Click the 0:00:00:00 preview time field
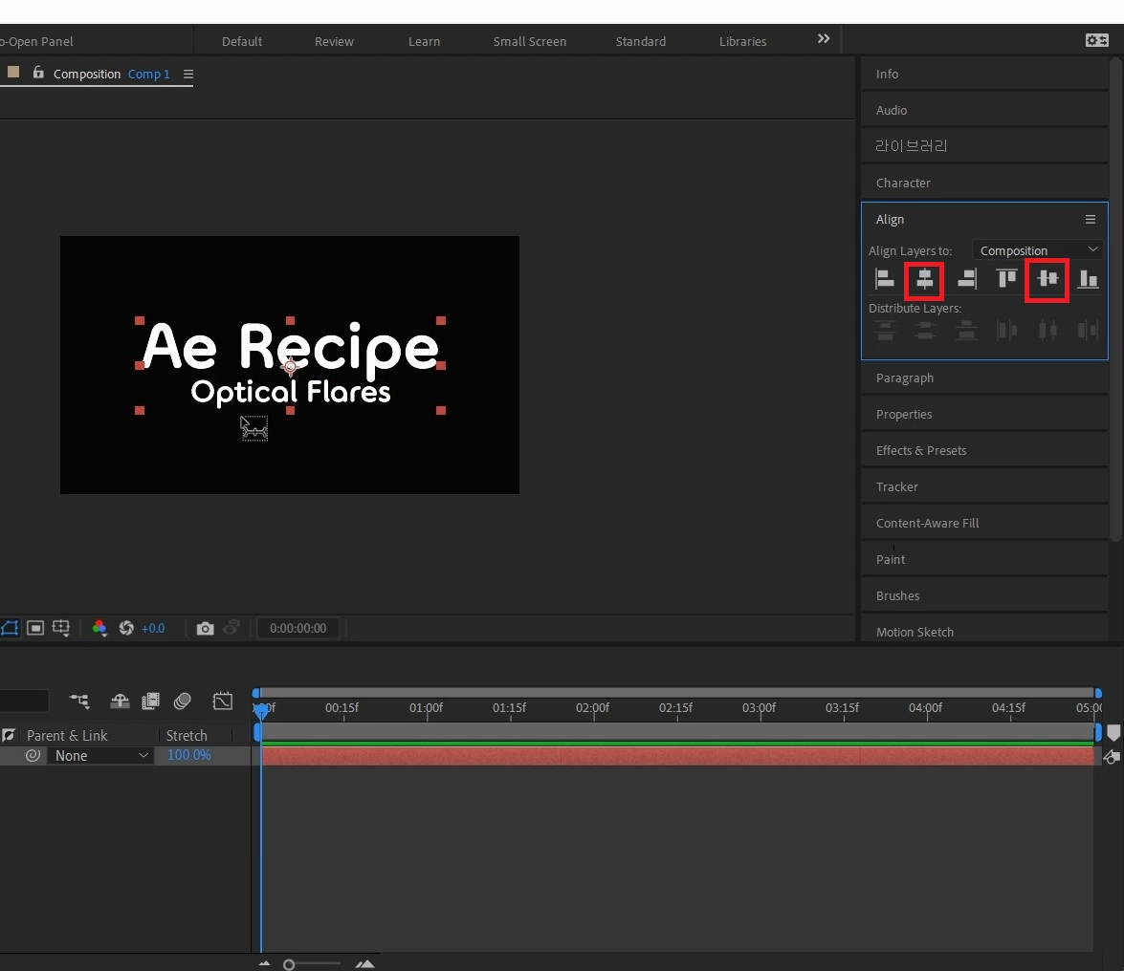The height and width of the screenshot is (971, 1124). click(298, 628)
